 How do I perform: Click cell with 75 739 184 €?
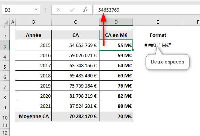coord(75,86)
